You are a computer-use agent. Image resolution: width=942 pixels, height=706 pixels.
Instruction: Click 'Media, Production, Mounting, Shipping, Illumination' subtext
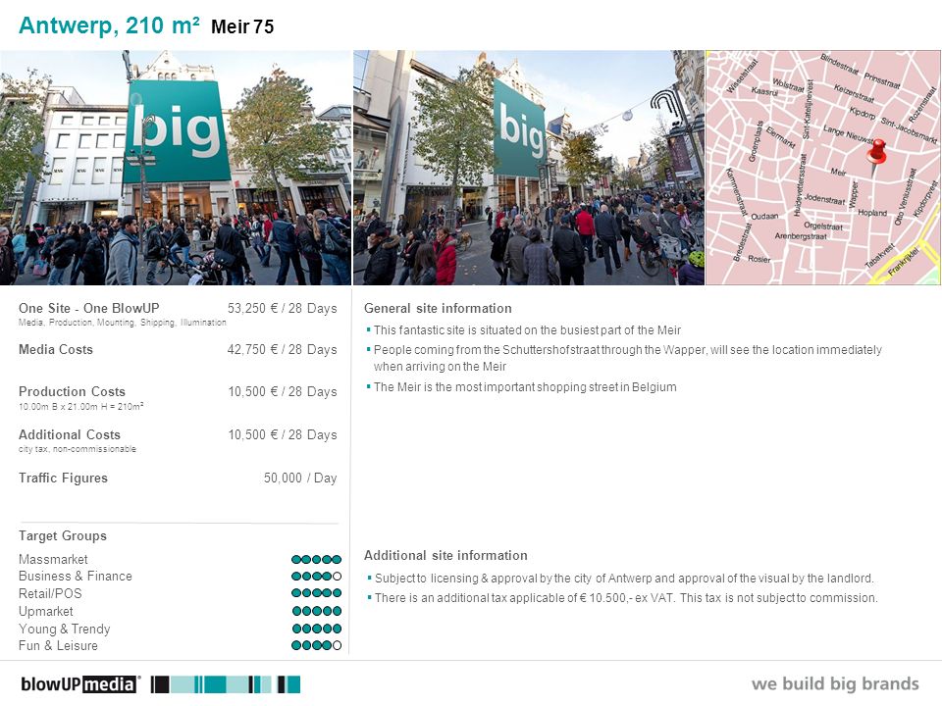coord(123,323)
